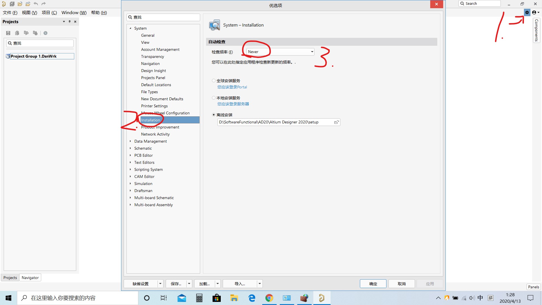Open the load button dropdown arrow
This screenshot has width=542, height=305.
click(x=218, y=284)
